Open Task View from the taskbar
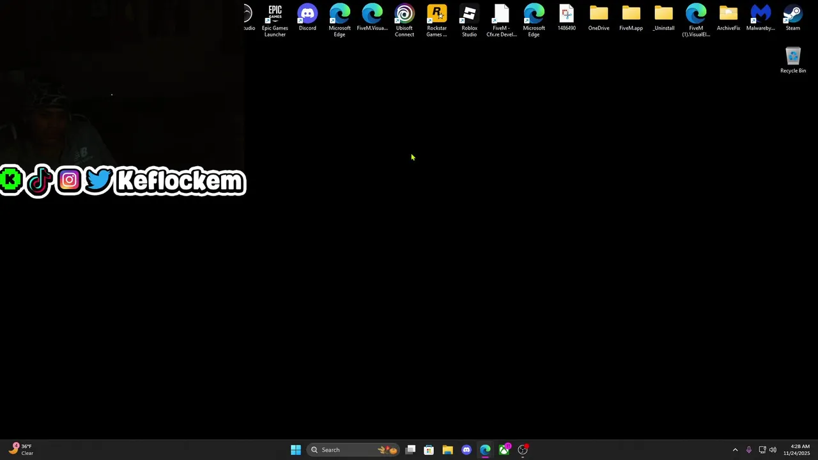The image size is (818, 460). (x=410, y=450)
